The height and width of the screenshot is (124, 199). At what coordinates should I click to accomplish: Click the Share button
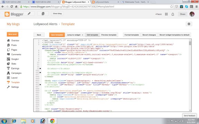pos(182,14)
